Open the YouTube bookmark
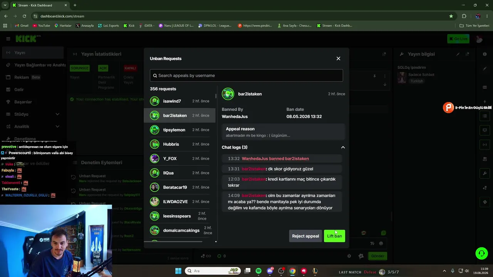493x277 pixels. coord(41,26)
